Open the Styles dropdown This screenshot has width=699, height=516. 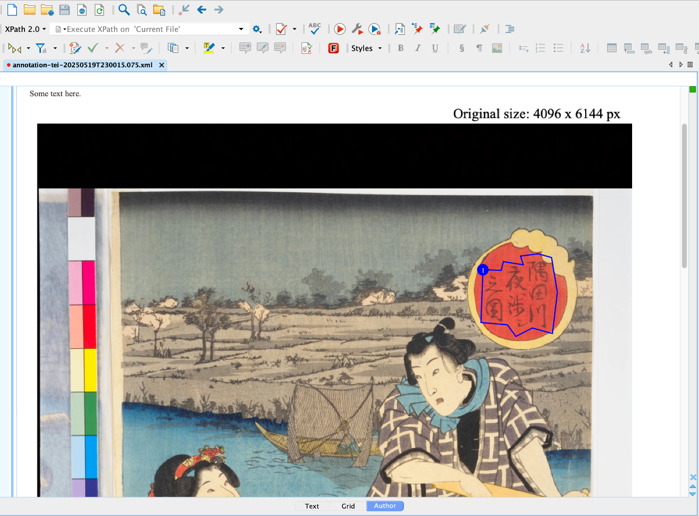tap(366, 48)
